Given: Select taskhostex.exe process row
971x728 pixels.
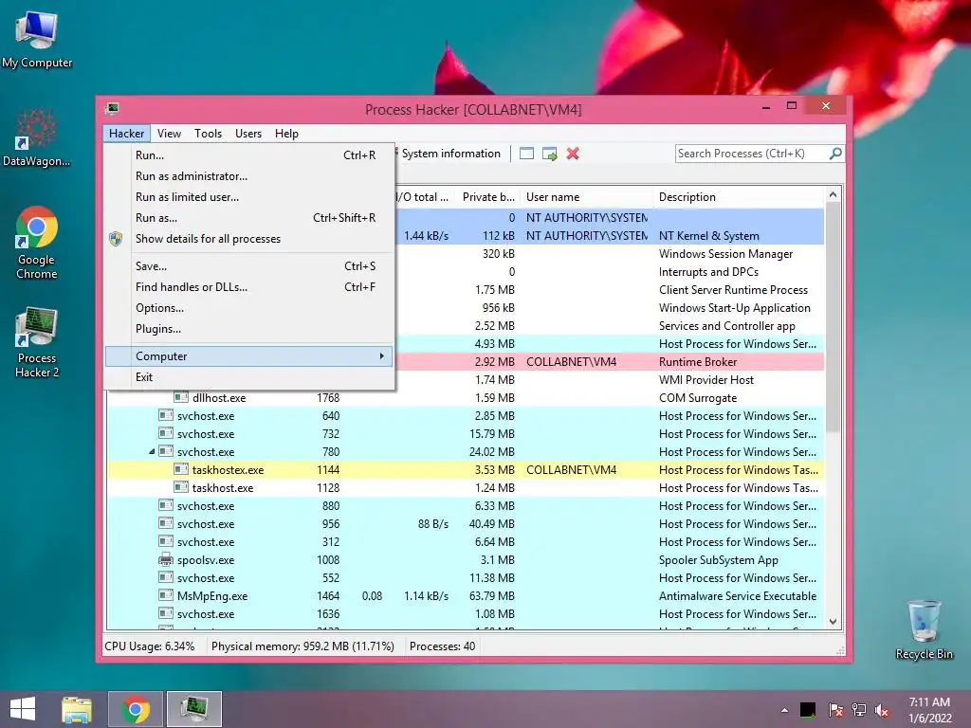Looking at the screenshot, I should coord(466,470).
